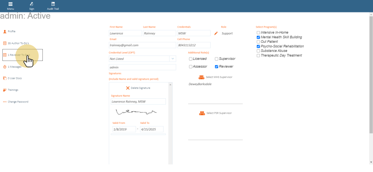Click the Select PSR Supervisor people icon

(202, 113)
